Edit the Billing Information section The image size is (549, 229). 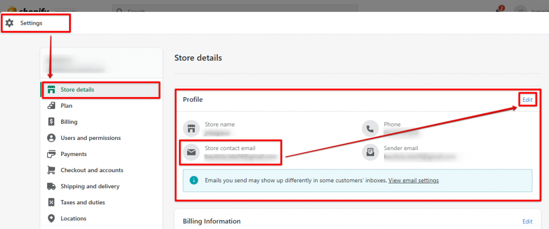click(x=528, y=221)
